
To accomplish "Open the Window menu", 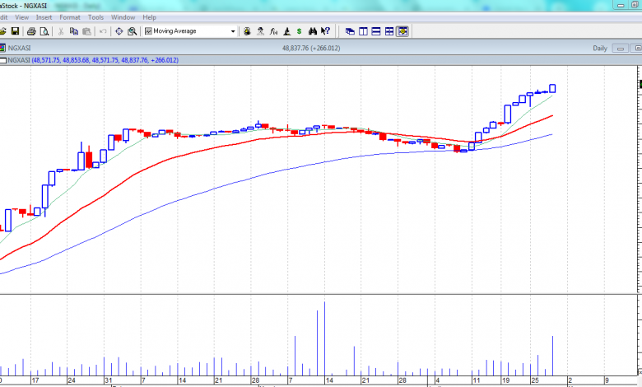I will [x=123, y=16].
